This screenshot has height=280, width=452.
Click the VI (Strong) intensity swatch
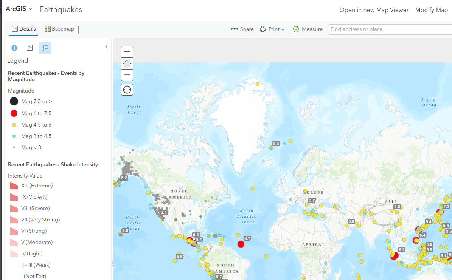click(14, 231)
